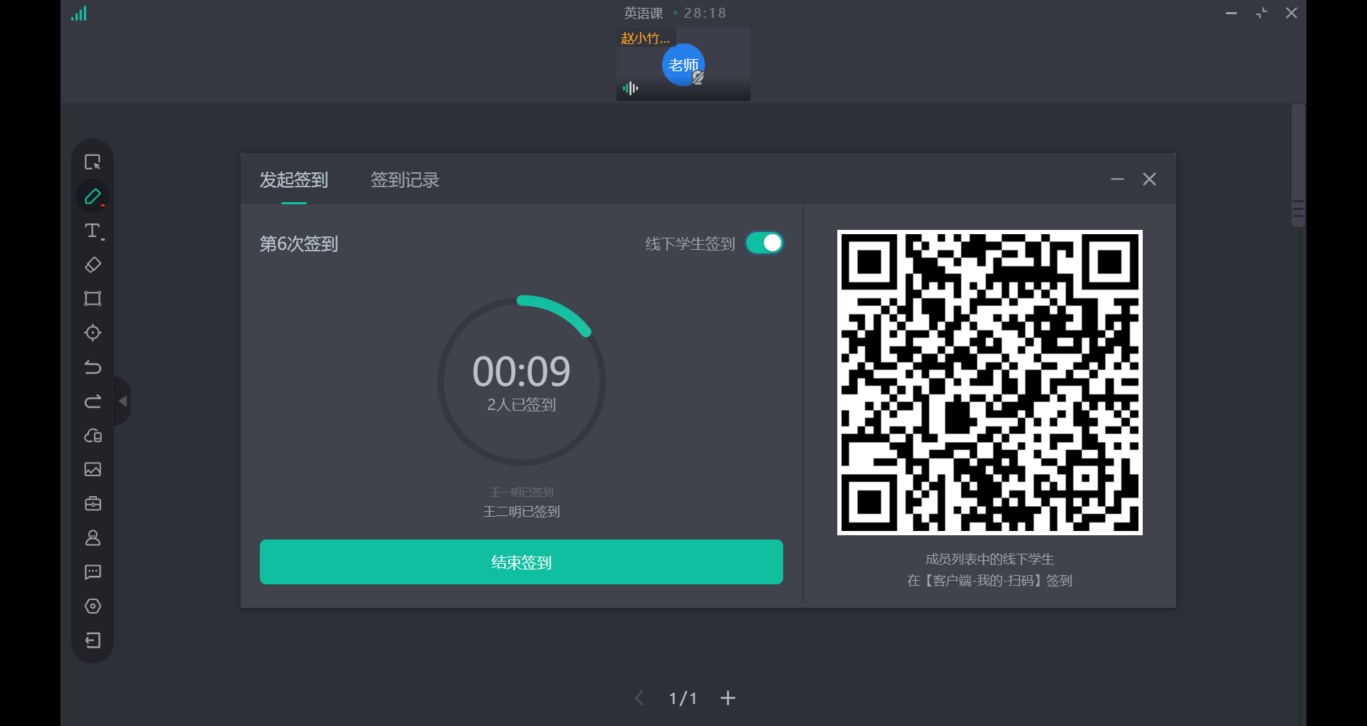Close the sign-in dialog
1367x726 pixels.
pos(1149,179)
